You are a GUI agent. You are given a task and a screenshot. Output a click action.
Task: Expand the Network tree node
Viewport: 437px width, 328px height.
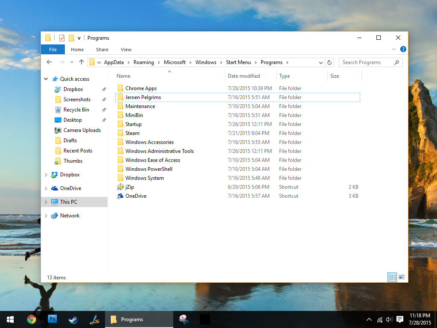[x=46, y=216]
